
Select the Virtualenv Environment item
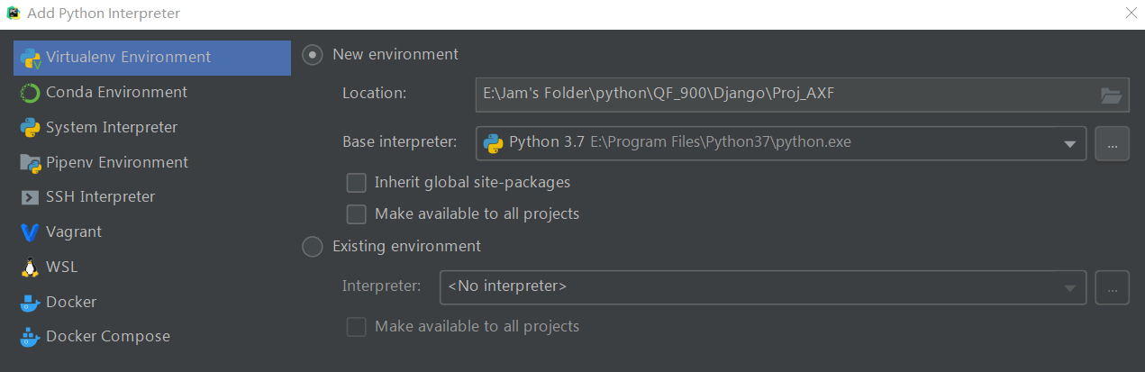128,58
